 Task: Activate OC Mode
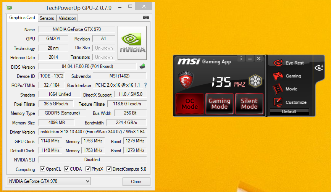click(x=190, y=104)
